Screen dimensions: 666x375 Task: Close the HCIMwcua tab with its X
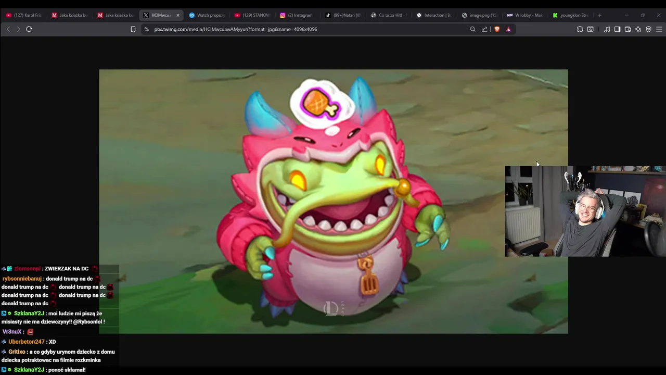(177, 15)
